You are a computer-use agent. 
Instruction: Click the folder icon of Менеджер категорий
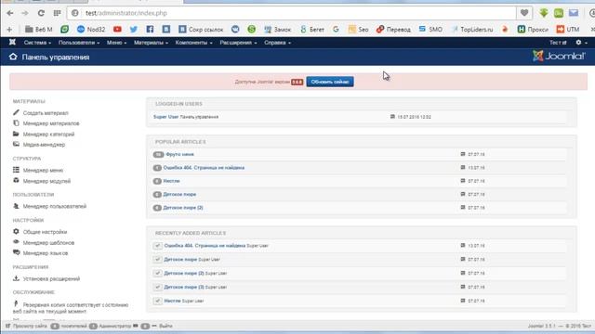(16, 134)
